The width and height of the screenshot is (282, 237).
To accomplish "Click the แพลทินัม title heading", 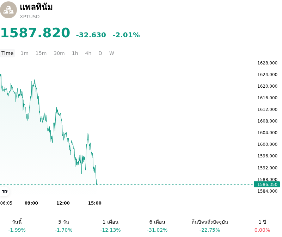I will click(36, 7).
